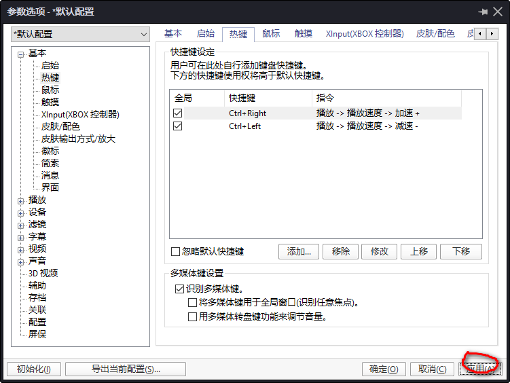
Task: Select the Ctrl+Right hotkey cell
Action: (x=247, y=113)
